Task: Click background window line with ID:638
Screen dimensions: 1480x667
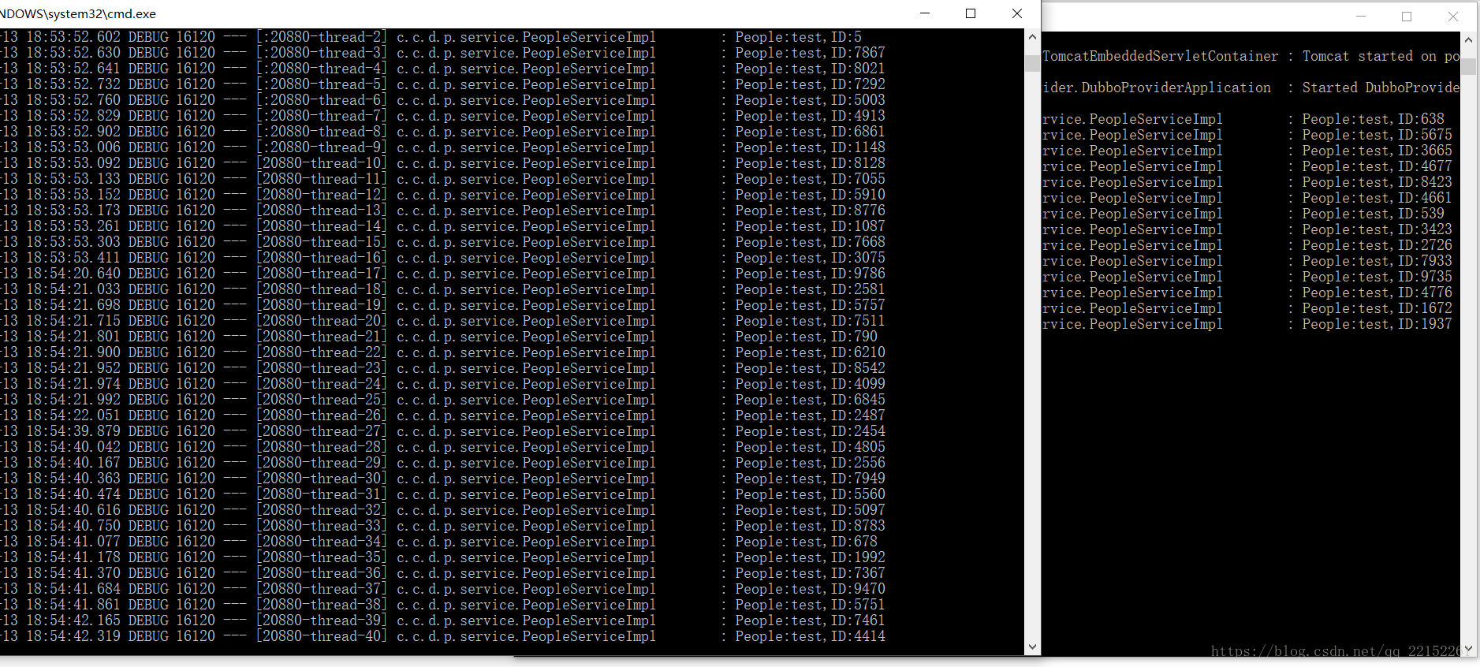Action: click(1243, 119)
